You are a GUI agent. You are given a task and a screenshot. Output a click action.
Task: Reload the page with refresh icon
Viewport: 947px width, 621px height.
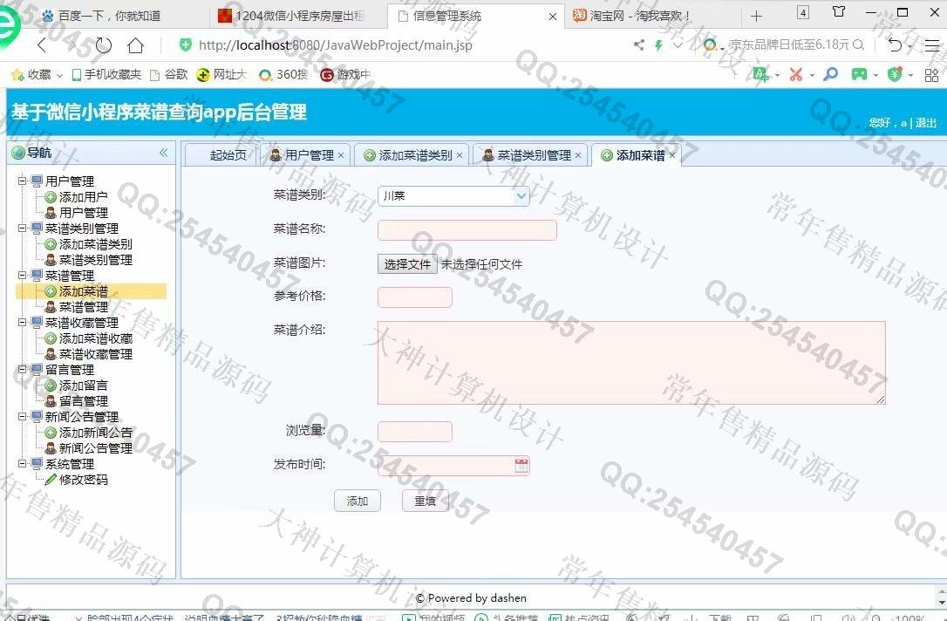(104, 45)
